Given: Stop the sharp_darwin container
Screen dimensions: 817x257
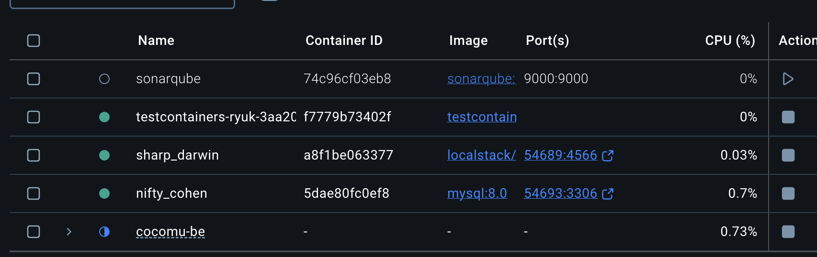Looking at the screenshot, I should click(x=788, y=155).
